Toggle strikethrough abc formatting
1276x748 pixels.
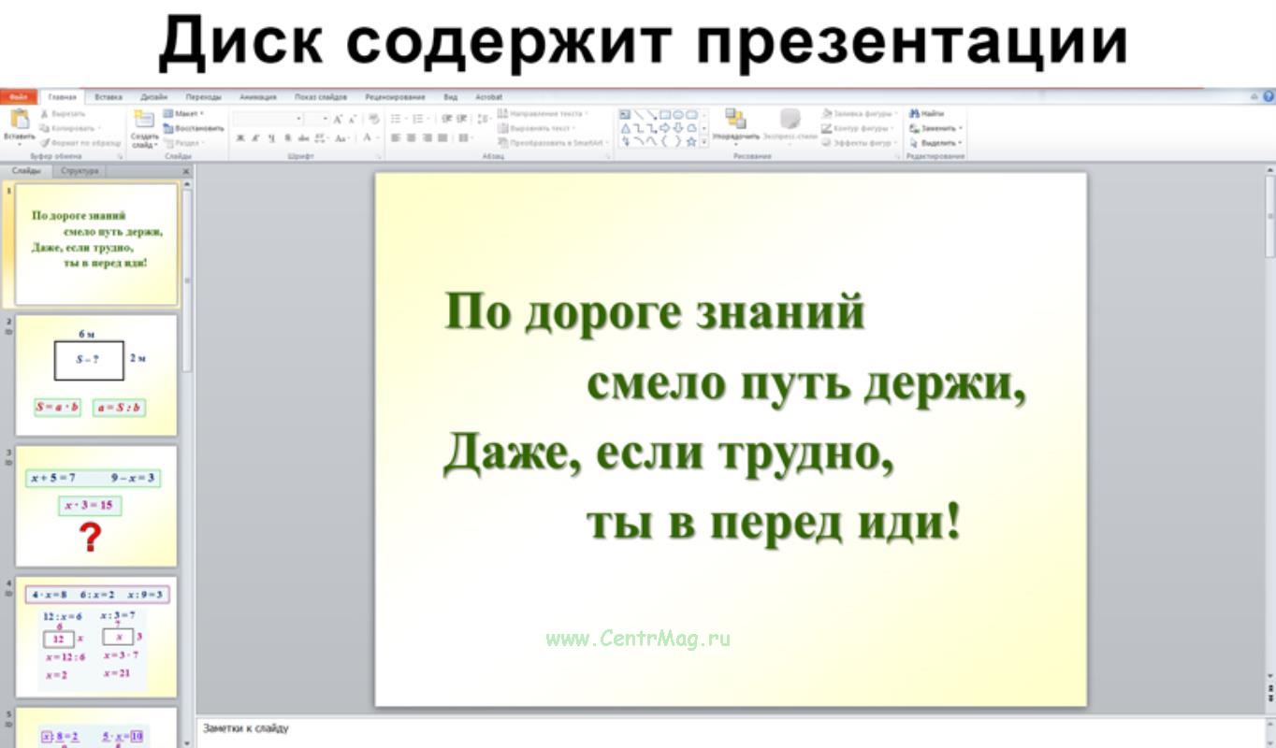click(x=303, y=137)
